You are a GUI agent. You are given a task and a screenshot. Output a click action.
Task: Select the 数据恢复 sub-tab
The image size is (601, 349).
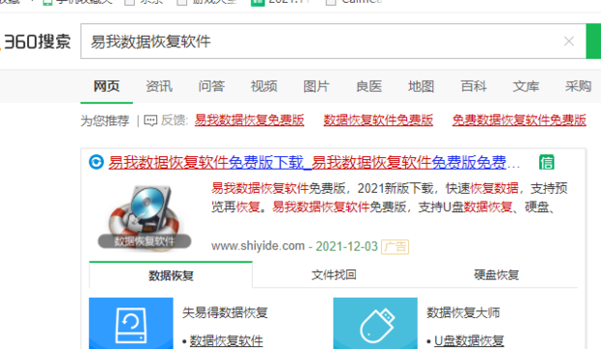point(171,275)
